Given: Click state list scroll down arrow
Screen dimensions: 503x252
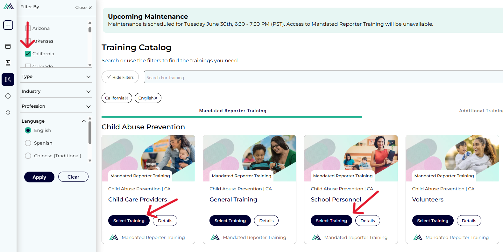Looking at the screenshot, I should point(90,65).
